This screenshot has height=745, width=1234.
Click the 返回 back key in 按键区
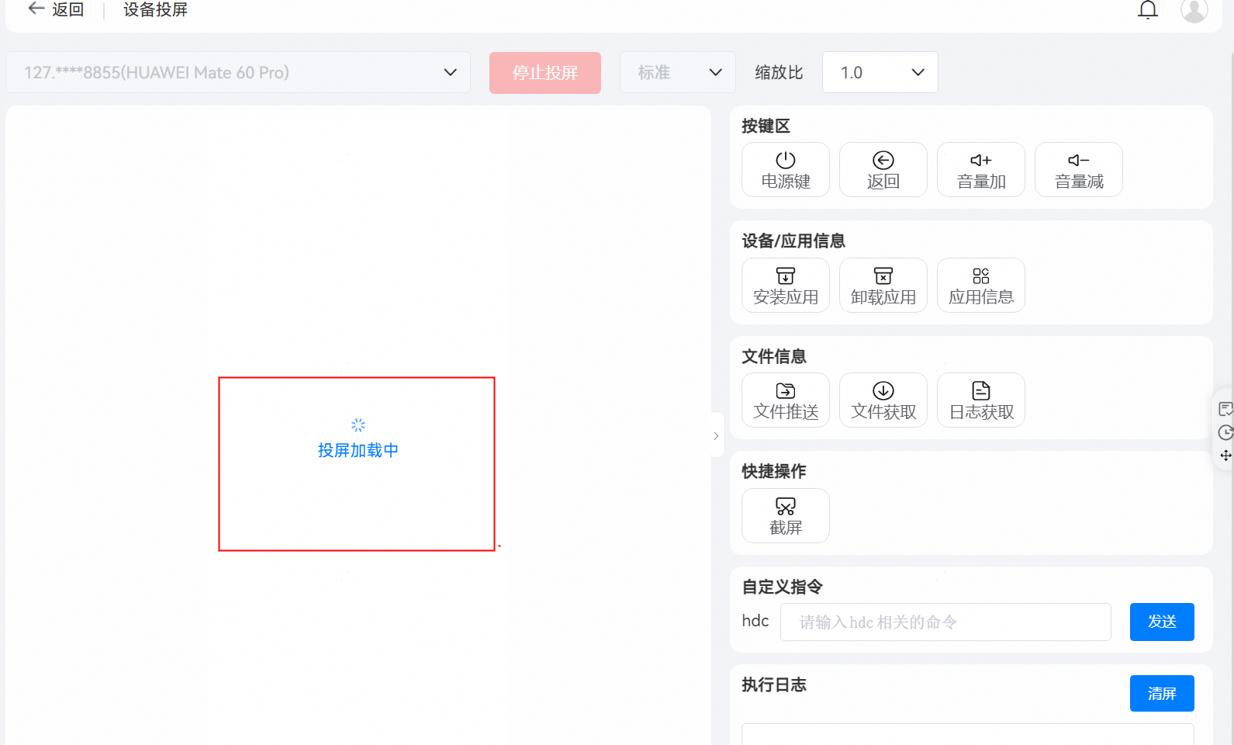click(x=883, y=170)
